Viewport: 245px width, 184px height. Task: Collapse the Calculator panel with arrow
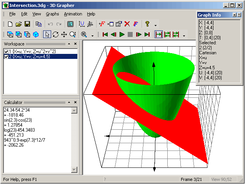[69, 102]
